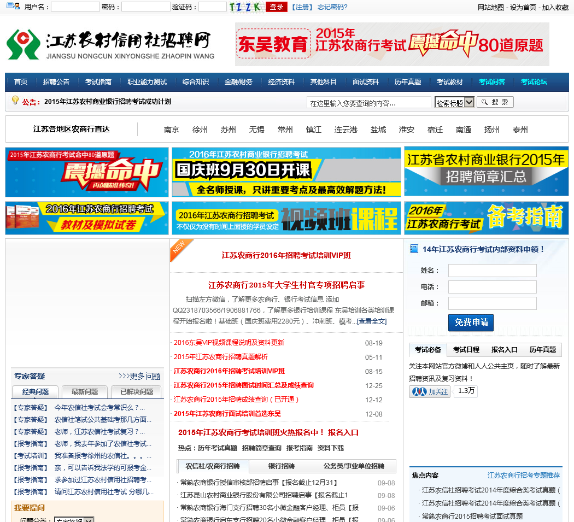
Task: Select the 泰州 region link
Action: click(520, 130)
